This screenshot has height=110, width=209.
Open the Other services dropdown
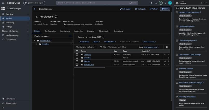coord(149,42)
